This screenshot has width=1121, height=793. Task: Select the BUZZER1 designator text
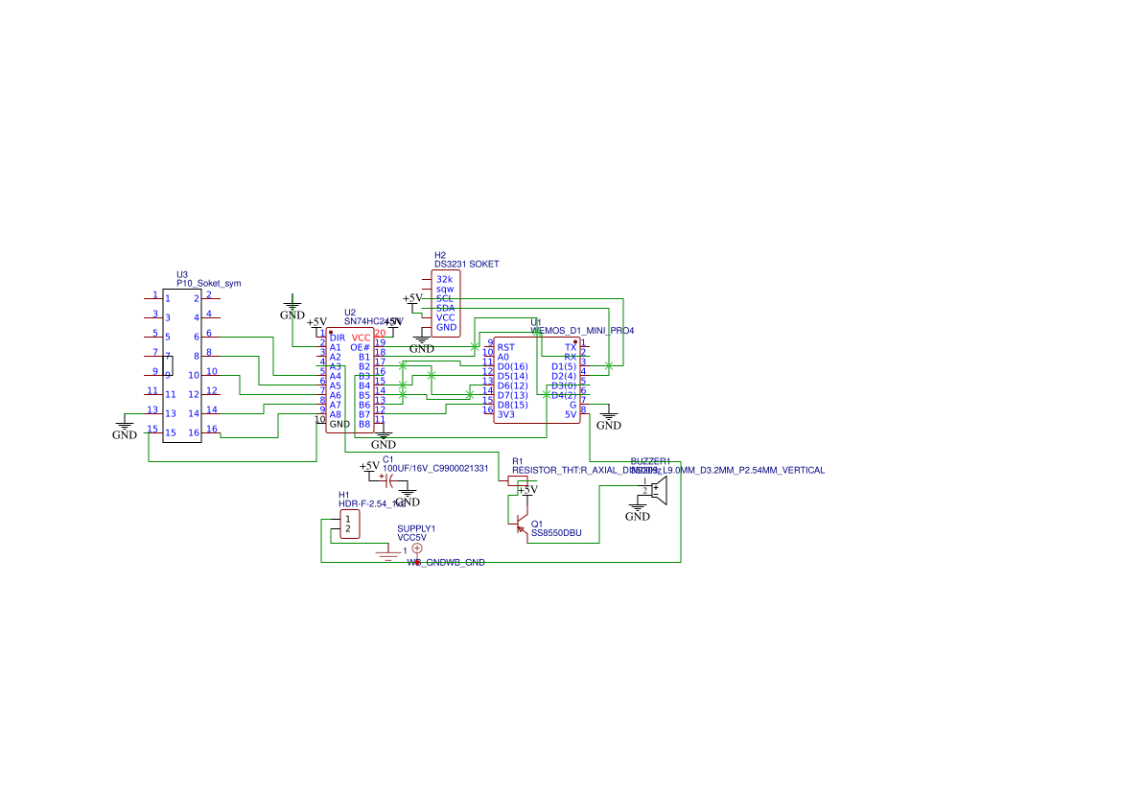tap(650, 461)
